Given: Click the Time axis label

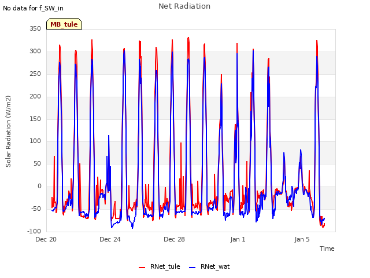Looking at the screenshot, I should tap(327, 248).
